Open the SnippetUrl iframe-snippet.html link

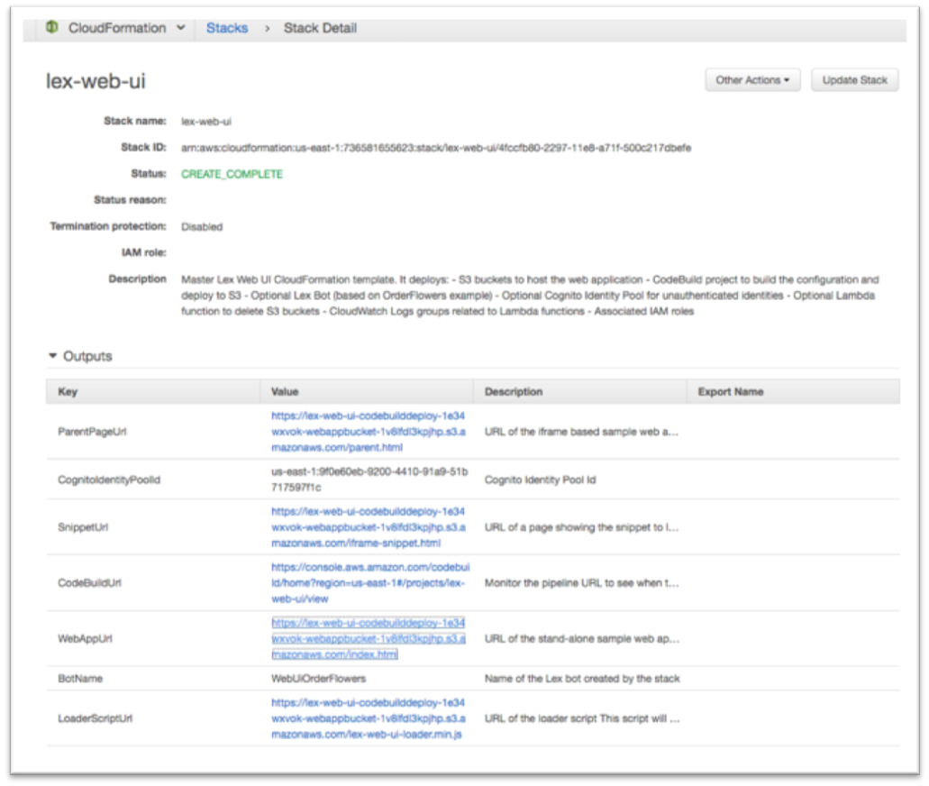[369, 527]
